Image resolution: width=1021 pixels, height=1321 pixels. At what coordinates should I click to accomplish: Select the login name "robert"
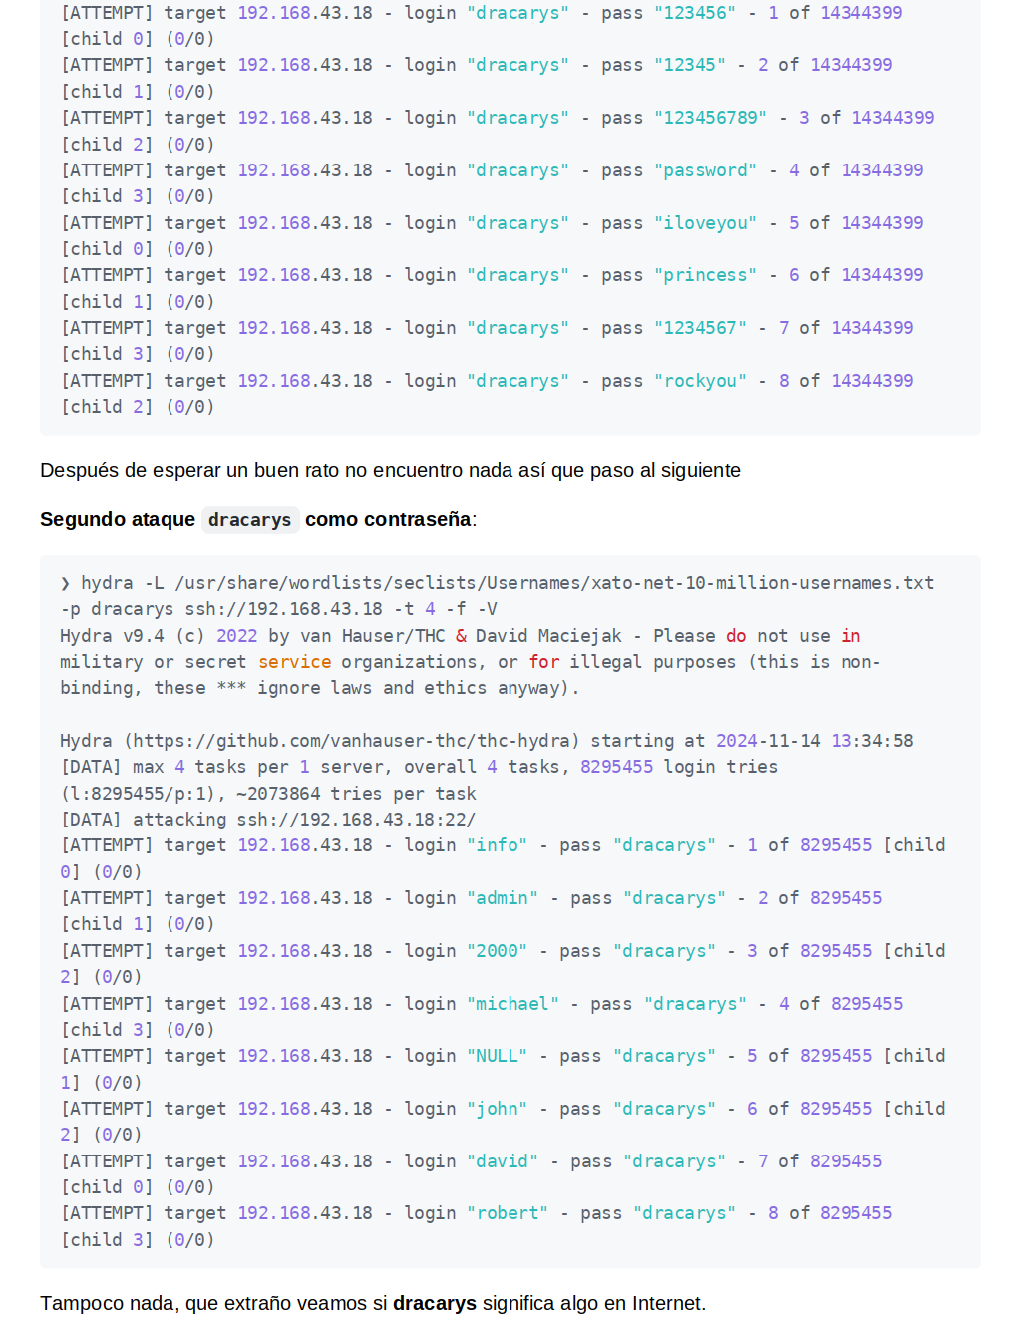click(508, 1213)
